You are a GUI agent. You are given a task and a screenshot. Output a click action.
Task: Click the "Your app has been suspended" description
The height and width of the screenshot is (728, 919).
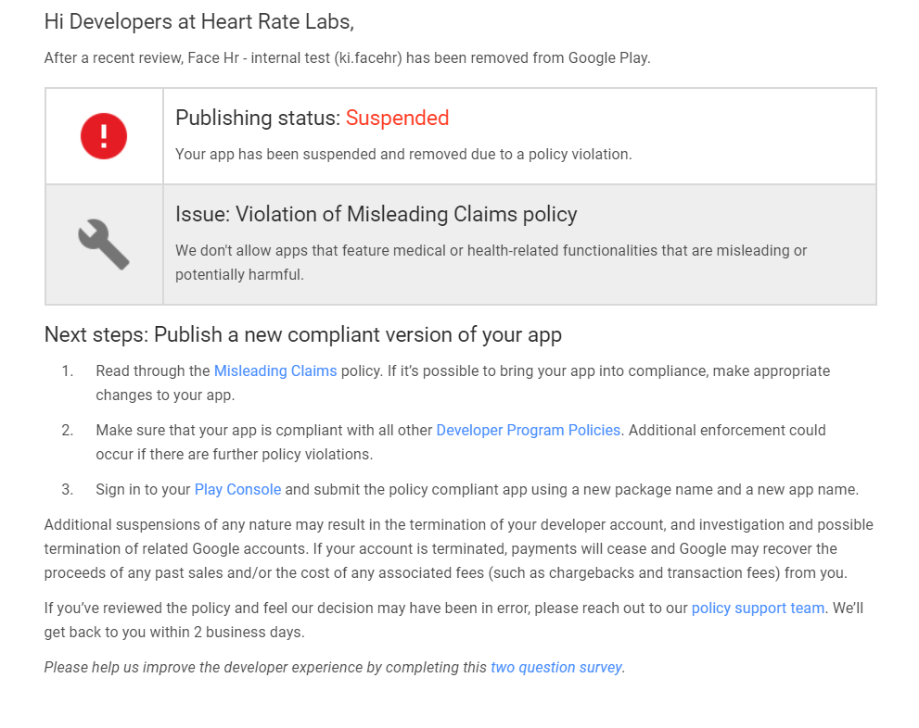click(403, 154)
